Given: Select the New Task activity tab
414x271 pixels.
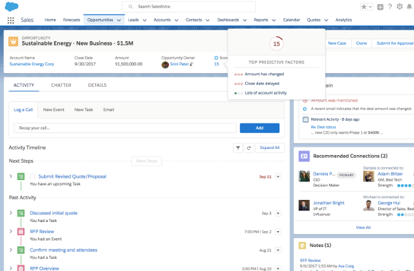Looking at the screenshot, I should (83, 110).
